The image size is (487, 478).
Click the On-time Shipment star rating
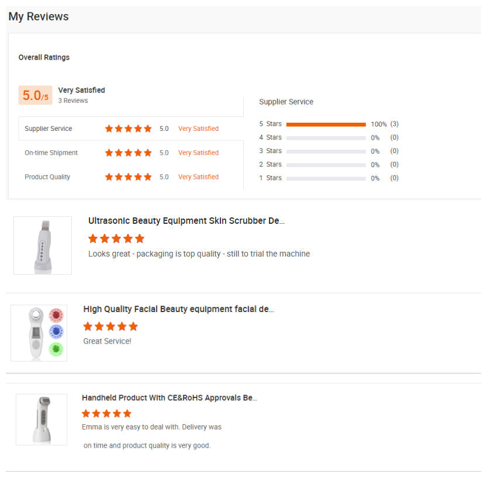pos(128,153)
